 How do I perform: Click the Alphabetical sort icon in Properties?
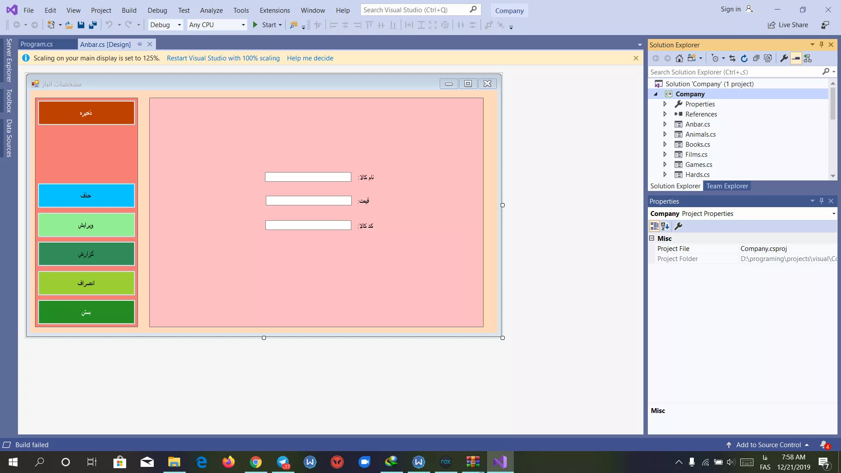(x=665, y=226)
